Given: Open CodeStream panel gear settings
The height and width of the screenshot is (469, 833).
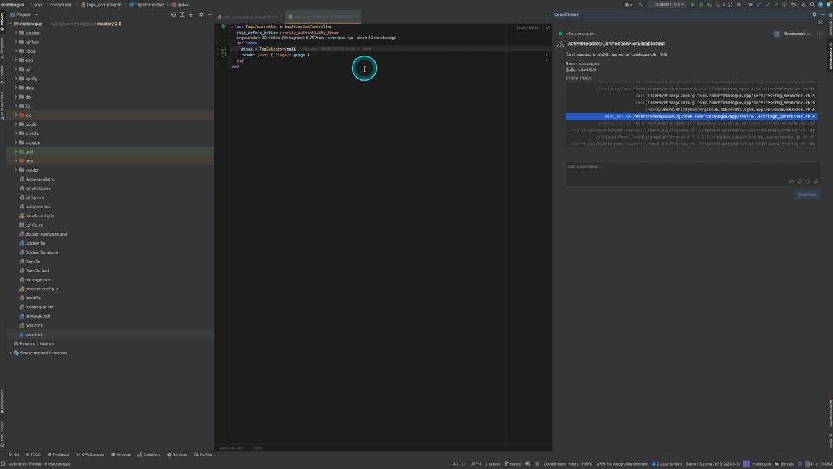Looking at the screenshot, I should pos(814,15).
